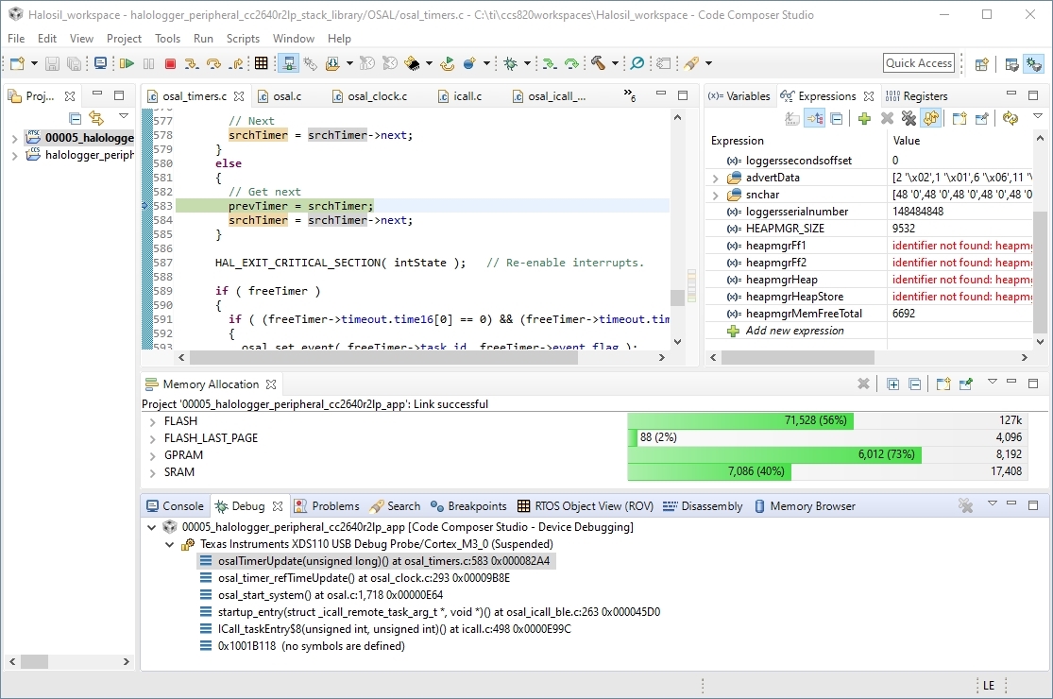This screenshot has height=699, width=1053.
Task: Toggle the highlighted connect-target toolbar button
Action: (289, 64)
